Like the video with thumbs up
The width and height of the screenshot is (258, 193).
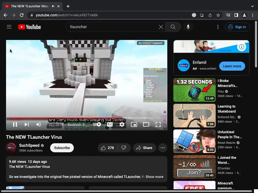[108, 148]
